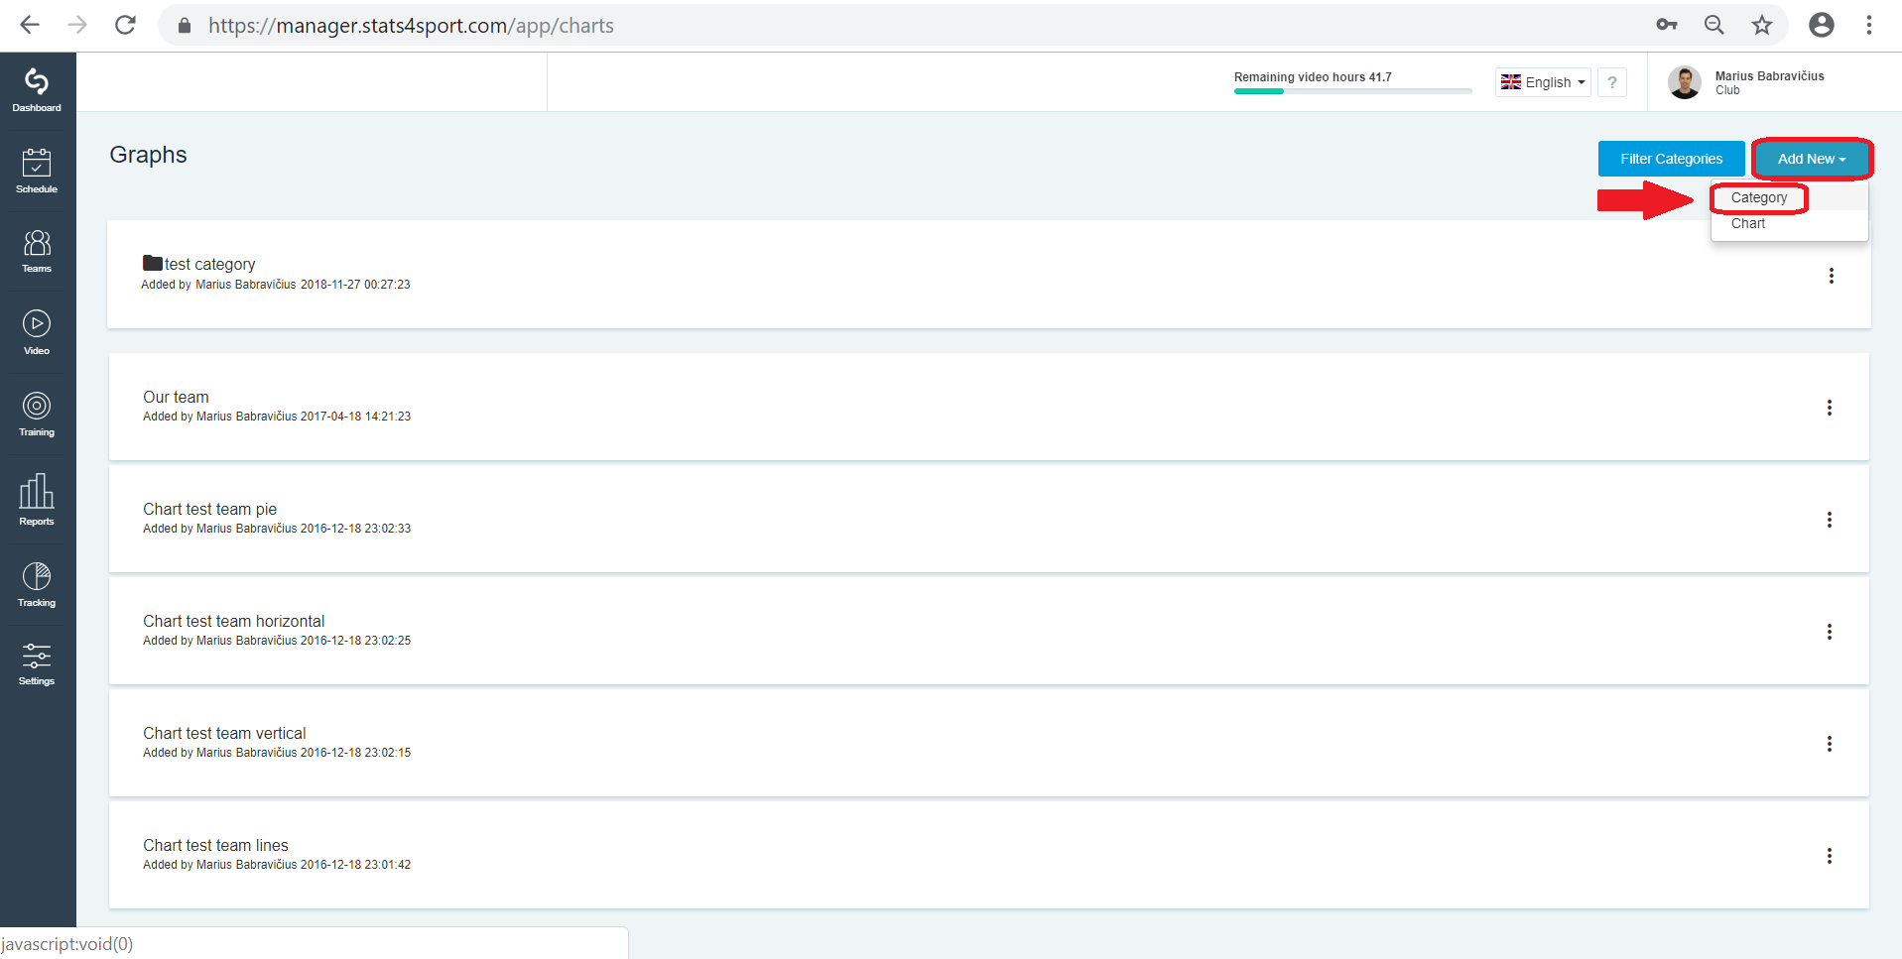Image resolution: width=1902 pixels, height=959 pixels.
Task: Open options for Chart test team lines
Action: 1829,856
